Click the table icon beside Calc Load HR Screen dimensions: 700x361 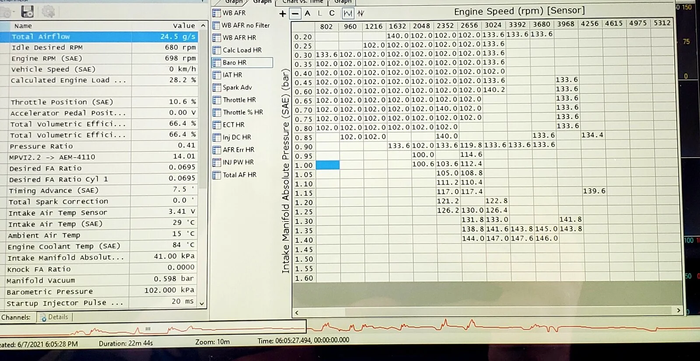[x=217, y=50]
